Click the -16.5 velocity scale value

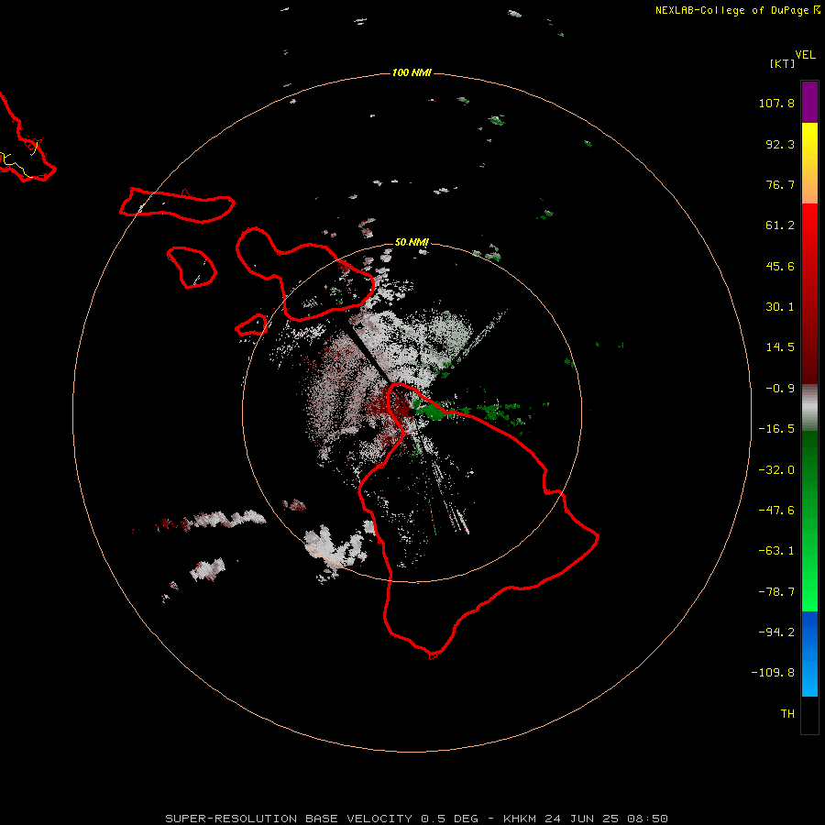(x=776, y=429)
